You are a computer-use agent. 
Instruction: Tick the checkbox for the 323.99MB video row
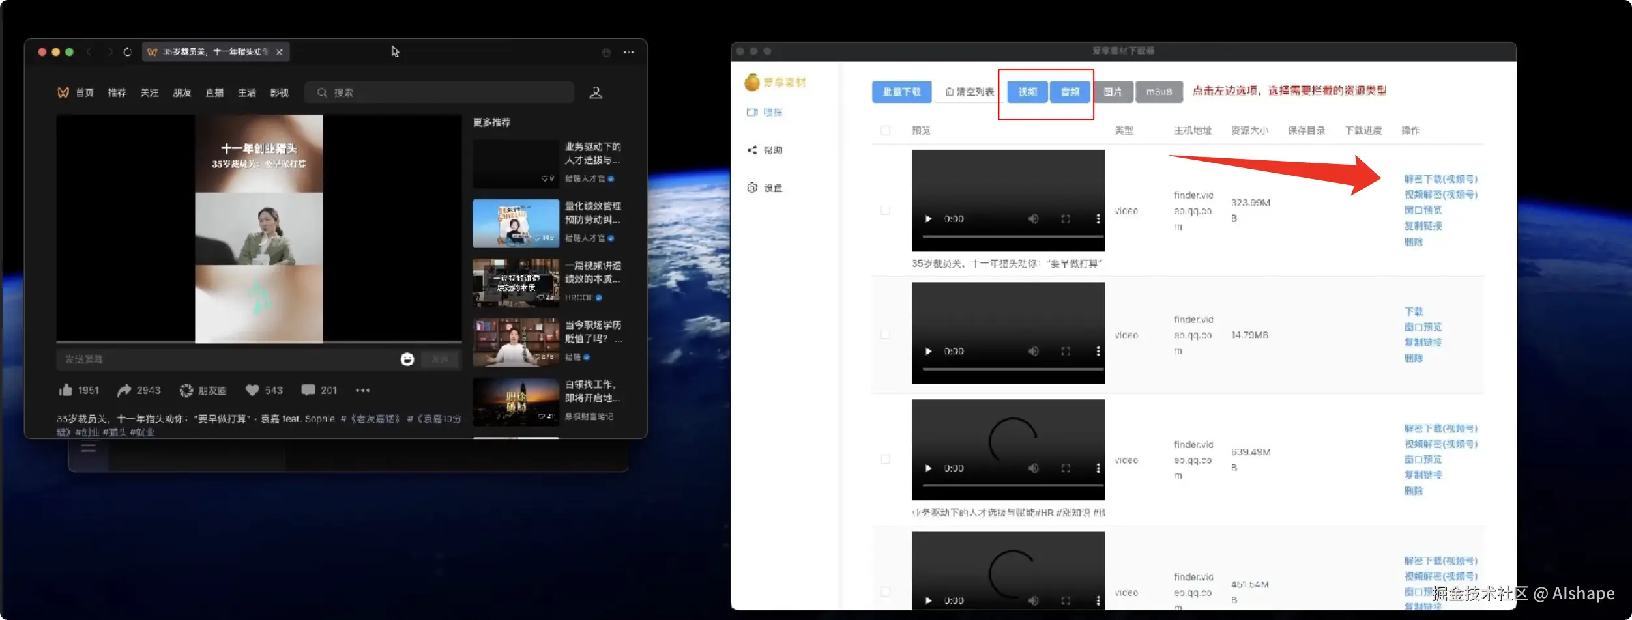pos(885,210)
